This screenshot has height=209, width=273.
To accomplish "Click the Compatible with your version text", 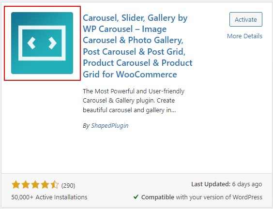I will (202, 197).
